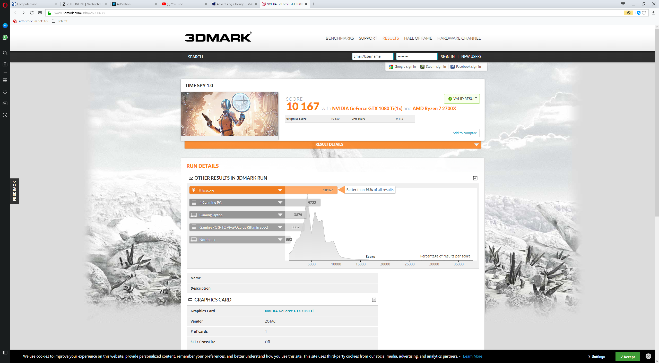Click the Add to compare button
Viewport: 659px width, 363px height.
coord(464,133)
